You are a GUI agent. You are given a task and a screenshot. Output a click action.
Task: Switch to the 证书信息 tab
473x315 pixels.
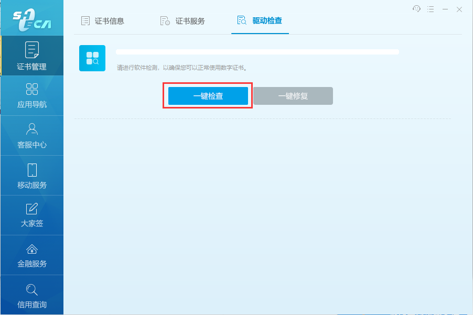click(x=103, y=21)
